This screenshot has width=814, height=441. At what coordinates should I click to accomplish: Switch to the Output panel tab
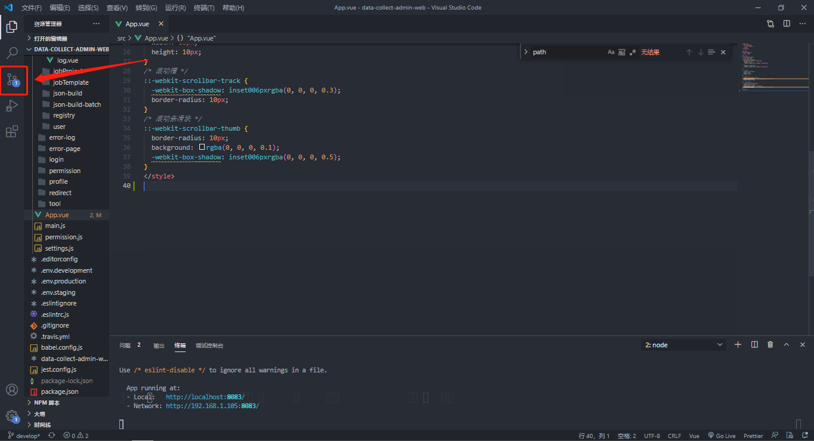point(159,345)
